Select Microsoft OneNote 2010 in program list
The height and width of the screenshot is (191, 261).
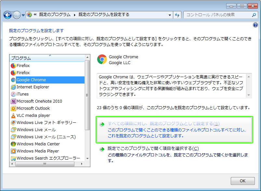tap(47, 101)
